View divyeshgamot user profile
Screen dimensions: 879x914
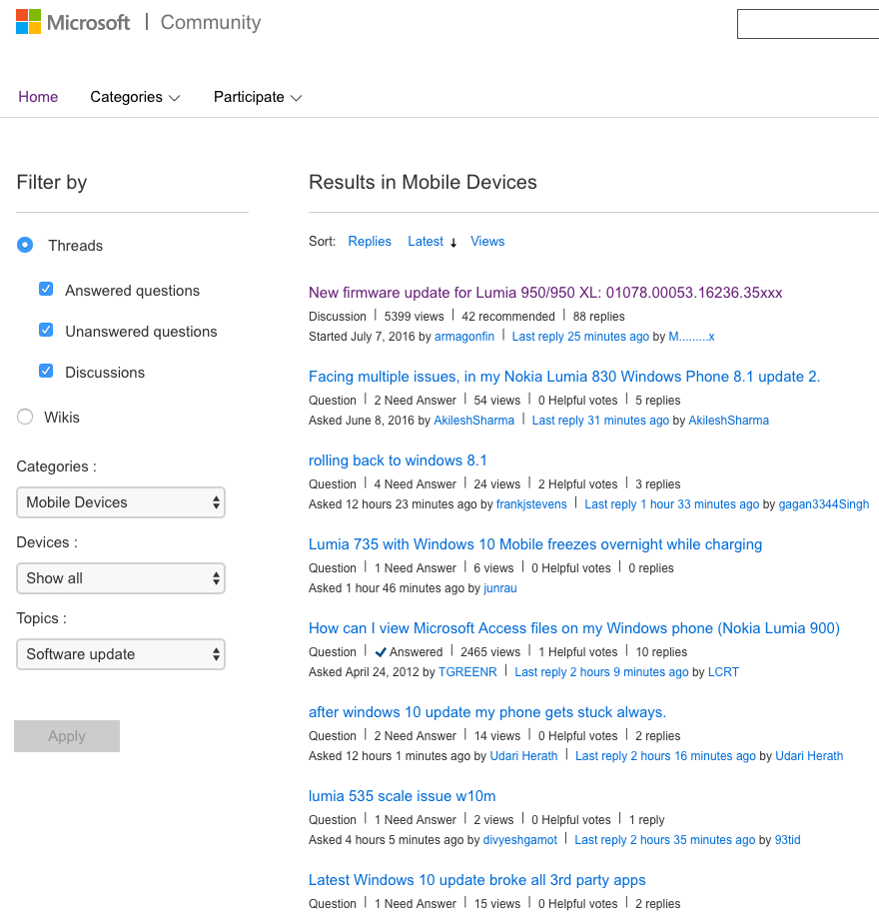click(x=520, y=840)
